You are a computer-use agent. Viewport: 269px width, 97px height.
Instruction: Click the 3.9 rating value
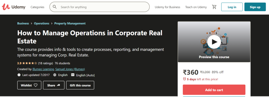[x=19, y=63]
